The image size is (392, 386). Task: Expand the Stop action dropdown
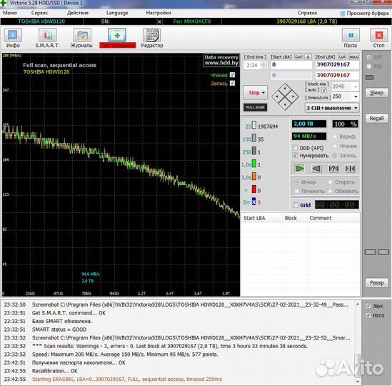tap(263, 93)
